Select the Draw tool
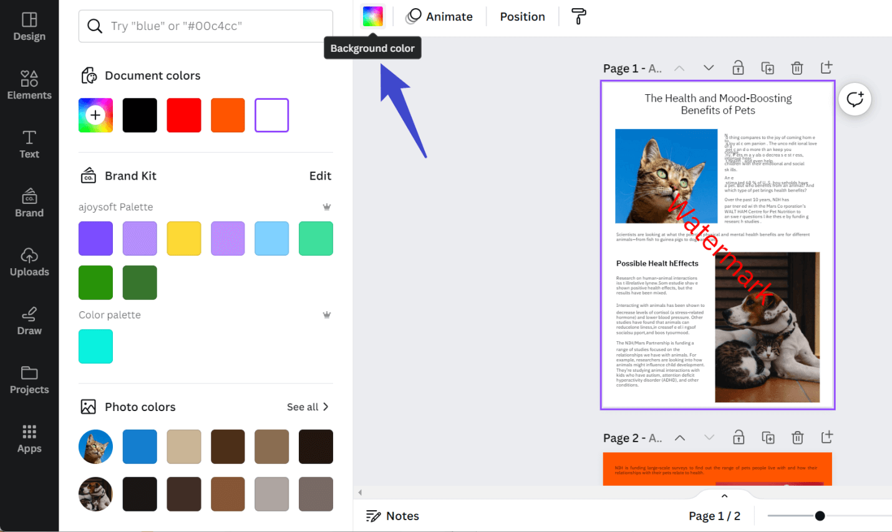The height and width of the screenshot is (532, 892). [x=29, y=321]
